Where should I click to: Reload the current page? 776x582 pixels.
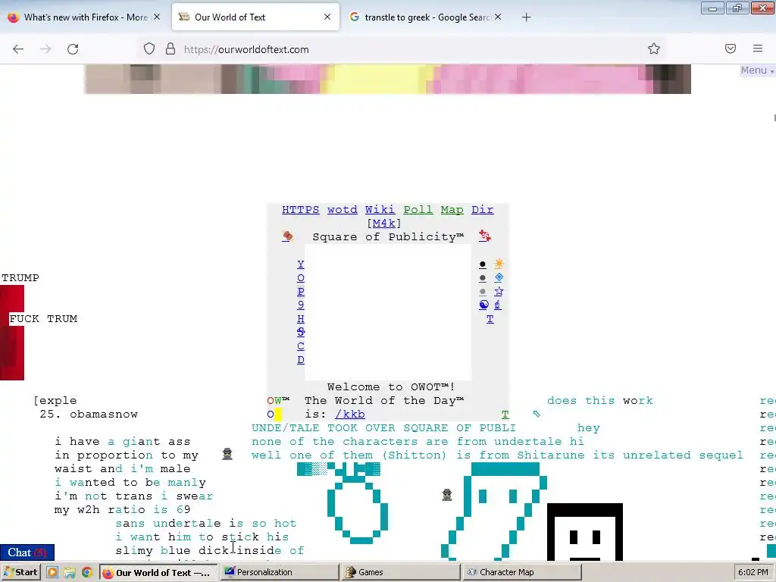coord(73,49)
